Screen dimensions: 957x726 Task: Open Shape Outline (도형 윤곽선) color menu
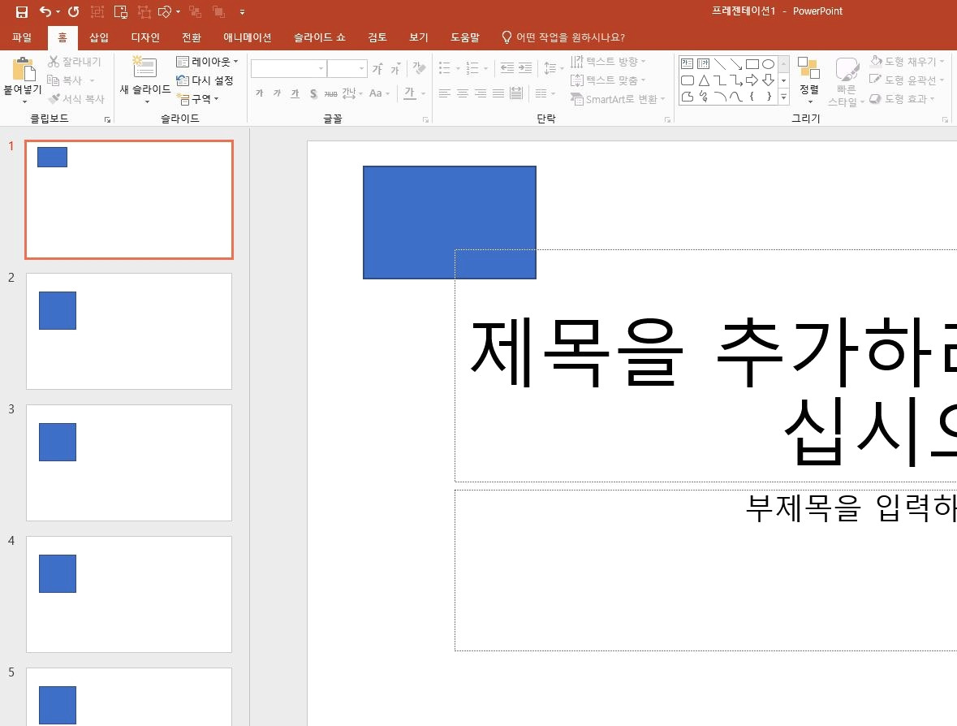click(x=907, y=80)
